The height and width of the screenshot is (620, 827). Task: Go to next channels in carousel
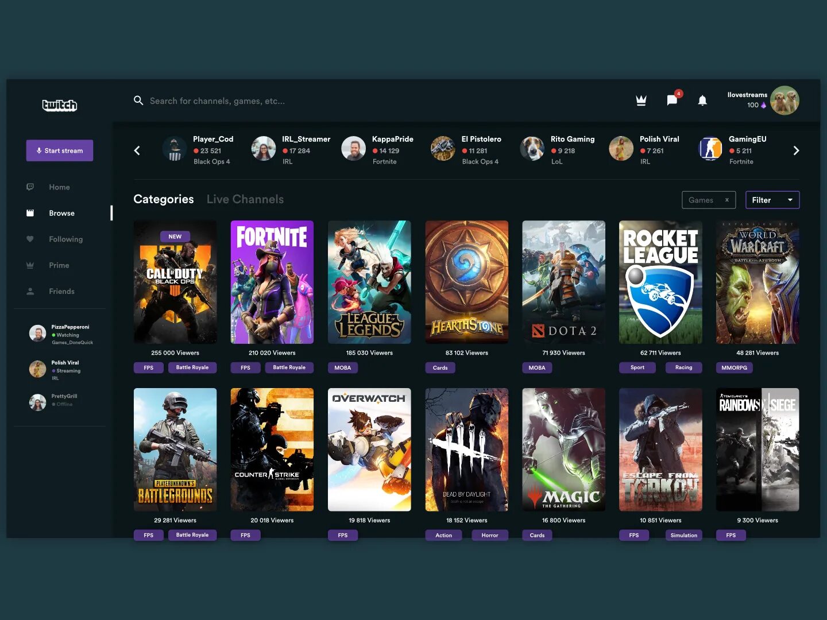[796, 150]
